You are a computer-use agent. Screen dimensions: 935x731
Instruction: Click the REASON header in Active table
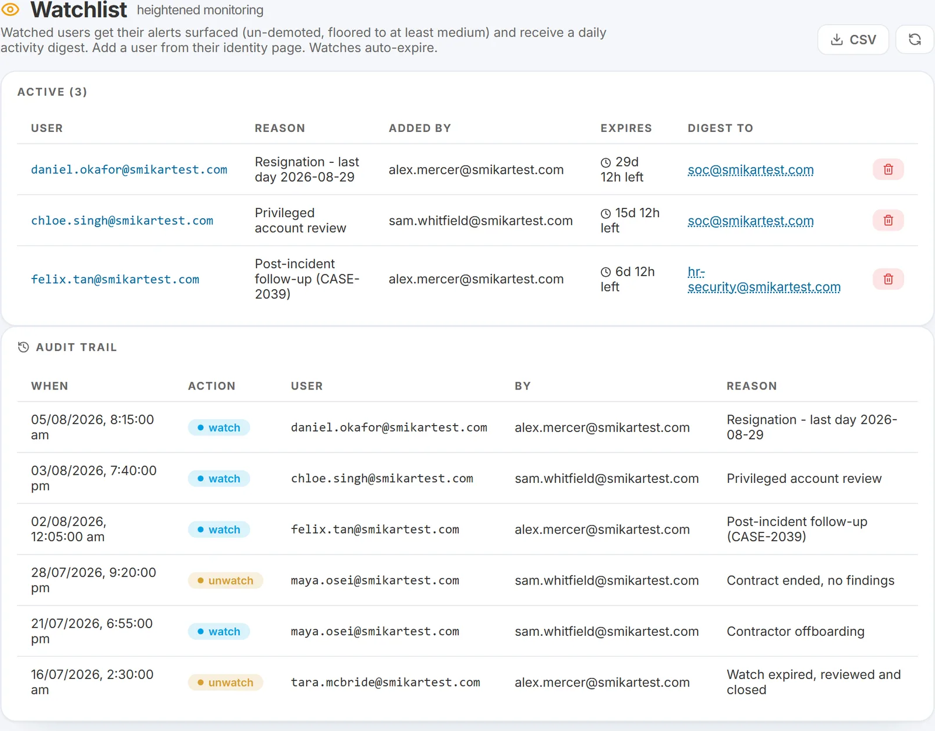click(x=280, y=128)
